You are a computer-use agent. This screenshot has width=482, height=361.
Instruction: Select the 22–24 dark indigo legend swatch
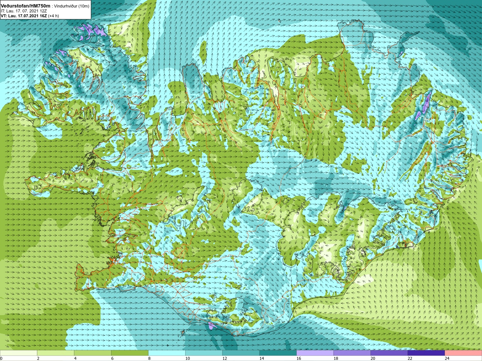(x=426, y=353)
